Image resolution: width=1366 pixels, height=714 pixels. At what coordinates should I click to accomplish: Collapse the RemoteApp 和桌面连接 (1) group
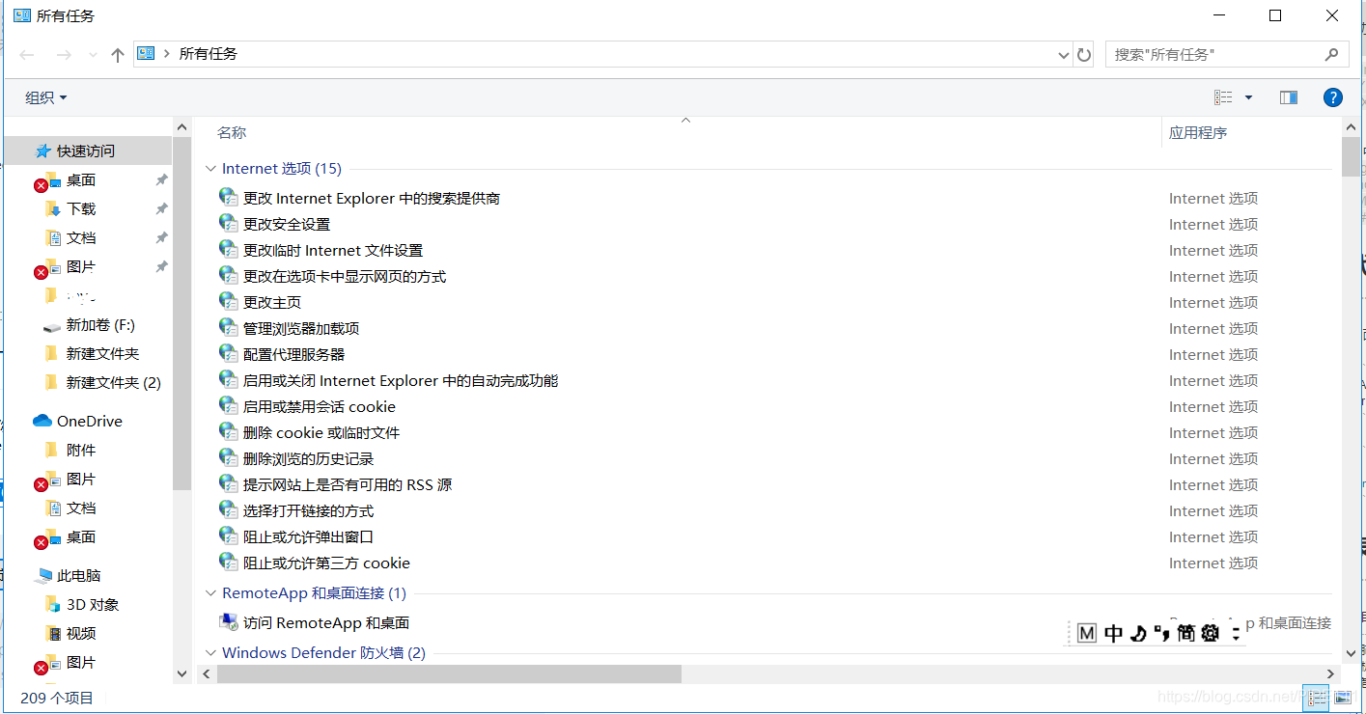(210, 592)
